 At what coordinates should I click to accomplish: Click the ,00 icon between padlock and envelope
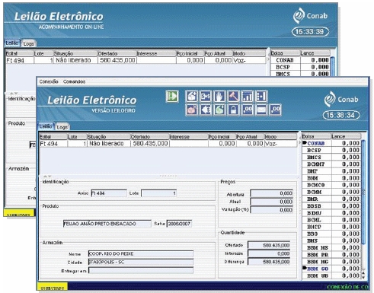pyautogui.click(x=248, y=110)
